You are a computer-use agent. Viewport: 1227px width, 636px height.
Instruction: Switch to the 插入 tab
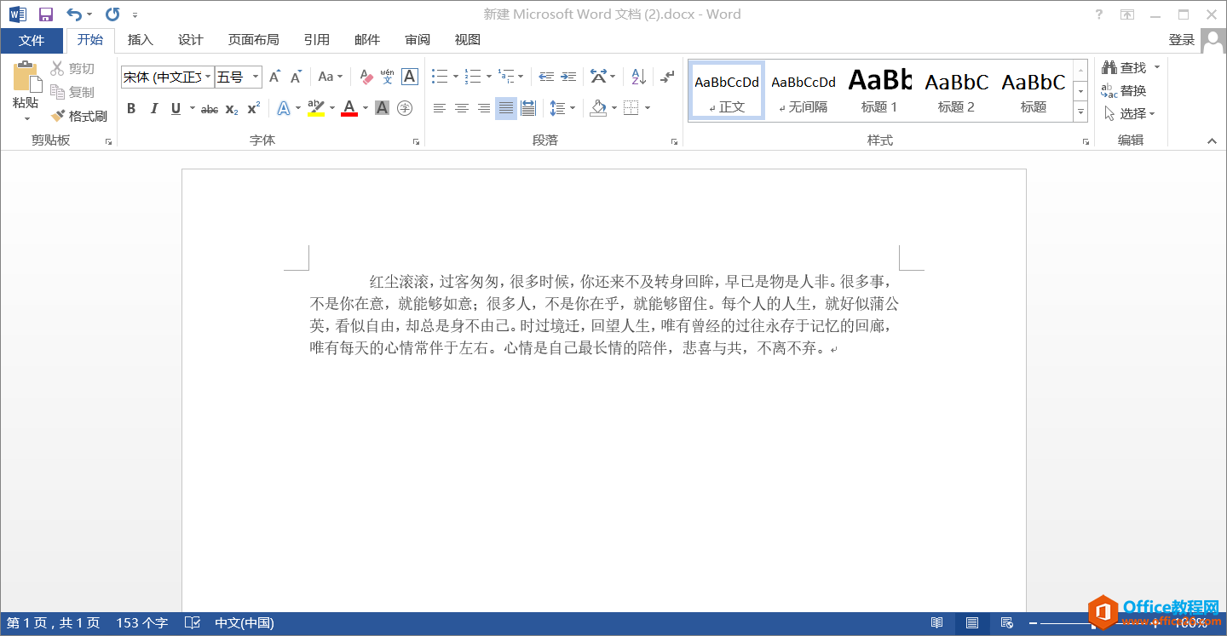pyautogui.click(x=141, y=40)
